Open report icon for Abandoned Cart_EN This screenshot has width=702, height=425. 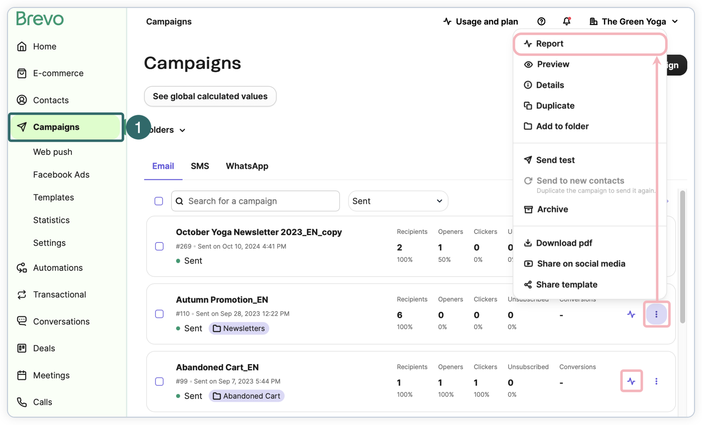pos(631,381)
